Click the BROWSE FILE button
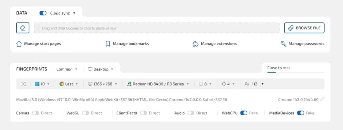Image resolution: width=343 pixels, height=130 pixels. tap(304, 28)
